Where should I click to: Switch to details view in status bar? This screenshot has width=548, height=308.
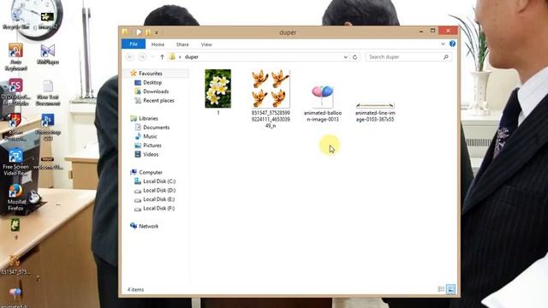point(441,289)
